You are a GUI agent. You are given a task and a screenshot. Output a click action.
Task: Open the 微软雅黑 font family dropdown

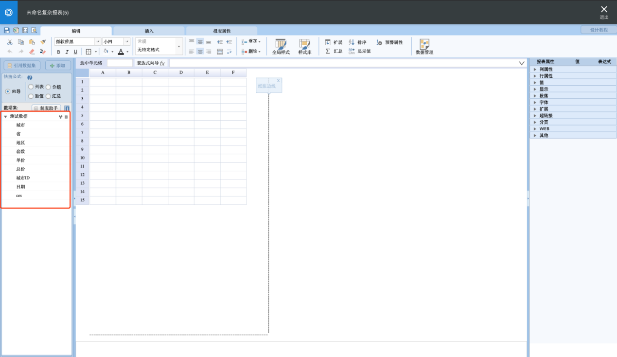pos(98,42)
